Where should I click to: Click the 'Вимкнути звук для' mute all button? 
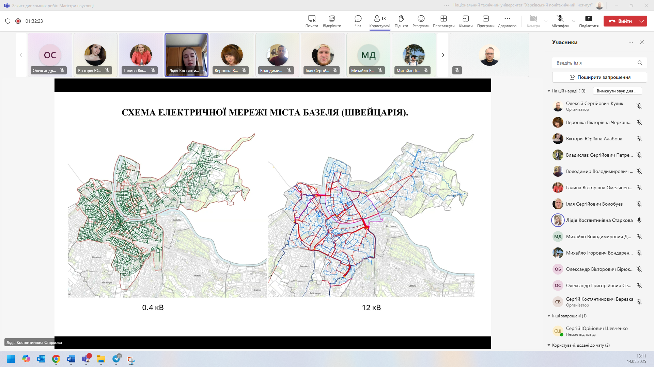click(x=617, y=91)
